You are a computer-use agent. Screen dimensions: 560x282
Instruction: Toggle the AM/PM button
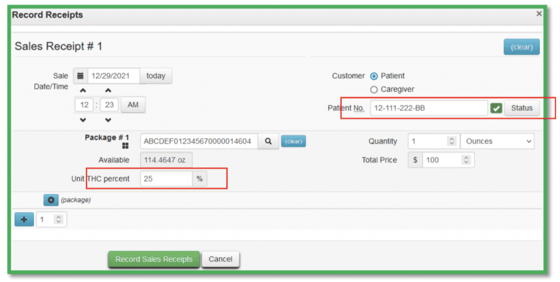coord(133,105)
